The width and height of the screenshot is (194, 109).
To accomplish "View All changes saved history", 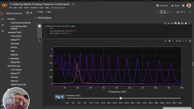I will point(58,8).
